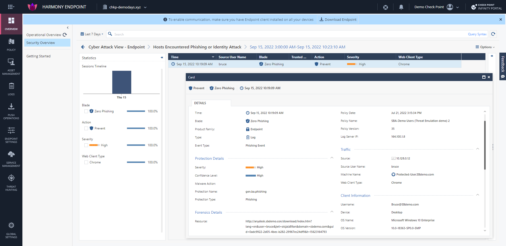
Task: Collapse the Statistics panel
Action: (x=162, y=58)
